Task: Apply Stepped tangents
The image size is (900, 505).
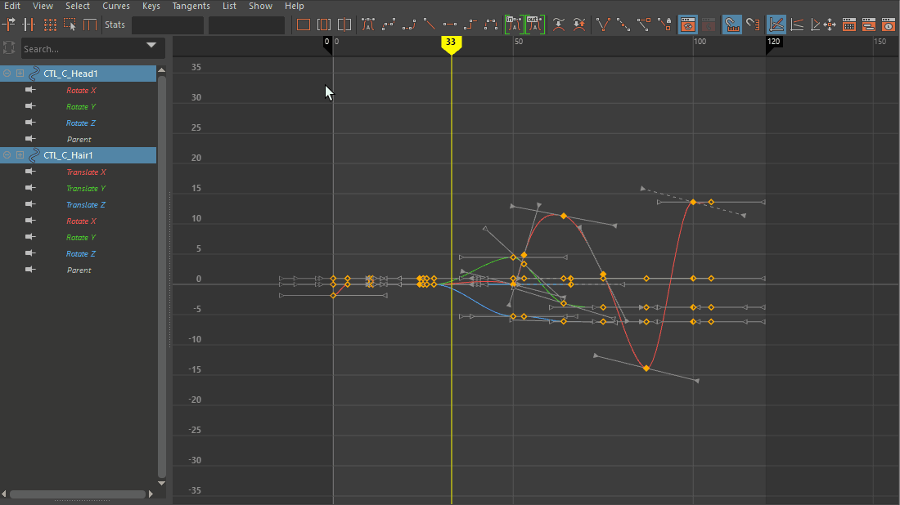Action: tap(470, 25)
